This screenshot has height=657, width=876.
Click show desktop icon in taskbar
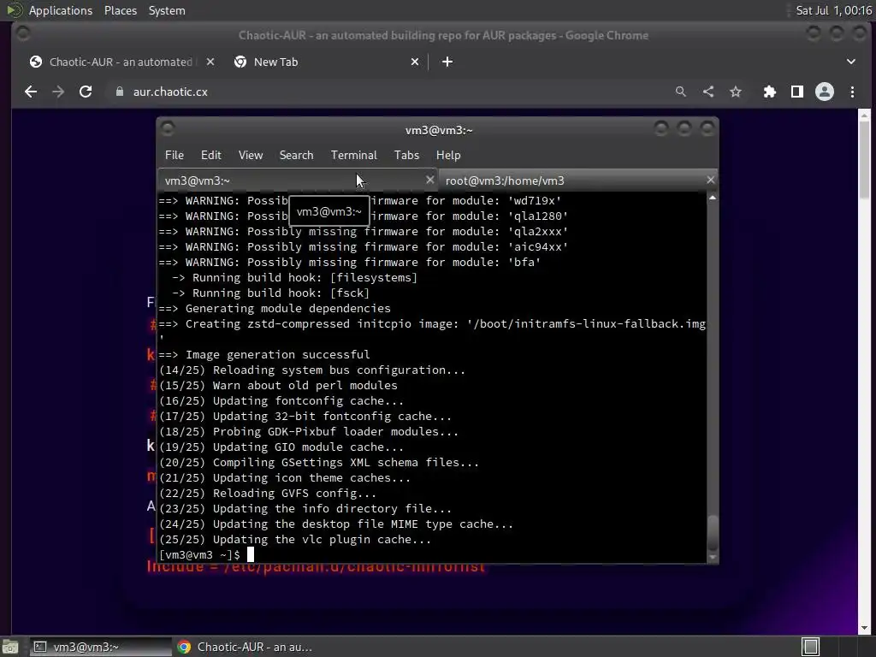10,647
